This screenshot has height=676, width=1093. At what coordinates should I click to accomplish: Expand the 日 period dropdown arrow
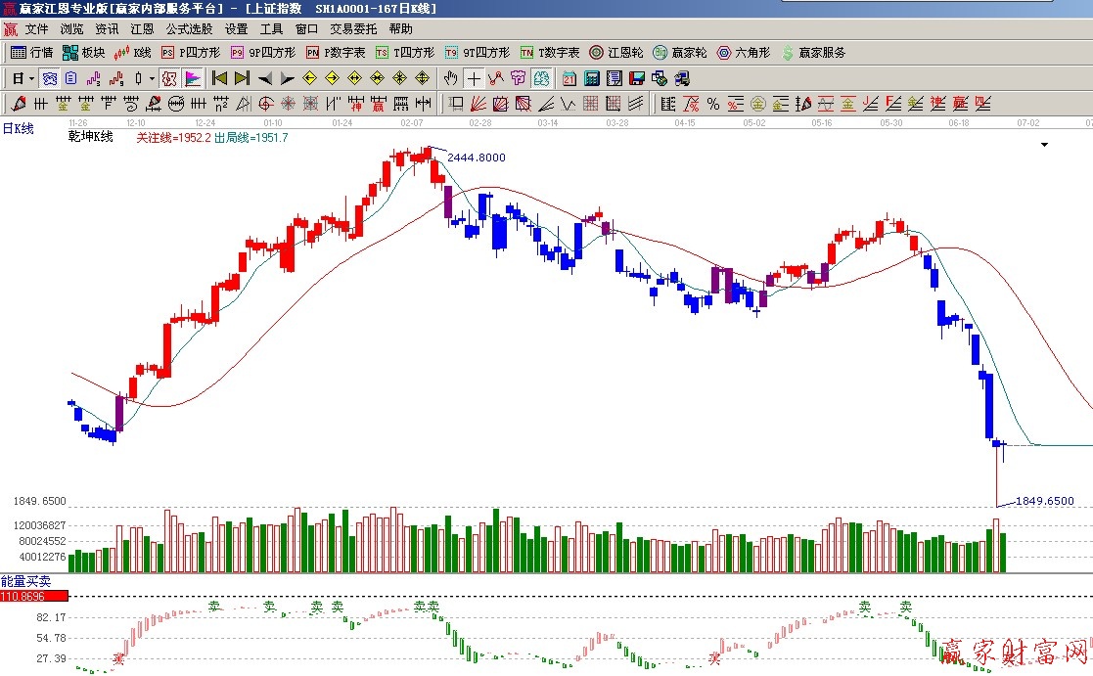coord(31,78)
